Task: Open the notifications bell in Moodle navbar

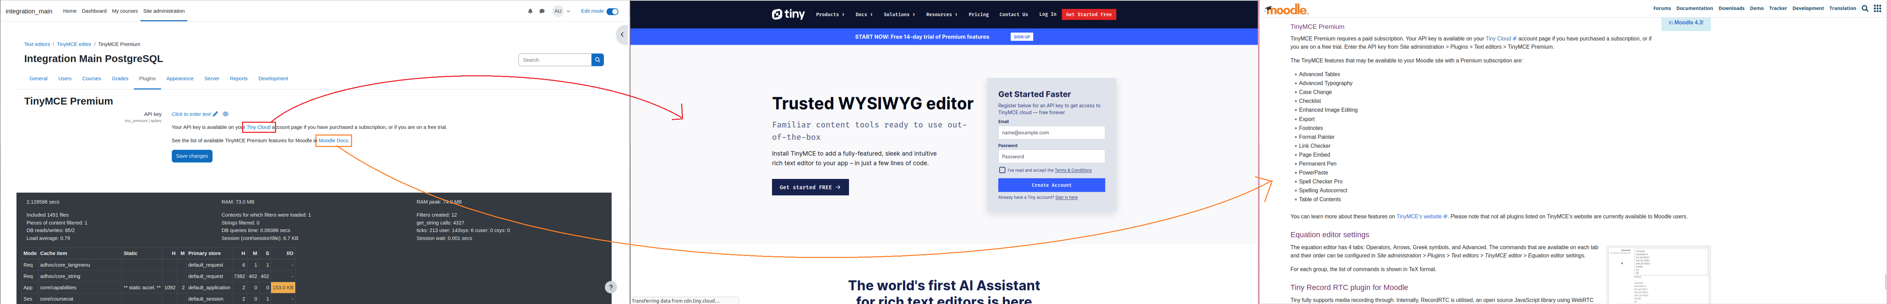Action: (530, 11)
